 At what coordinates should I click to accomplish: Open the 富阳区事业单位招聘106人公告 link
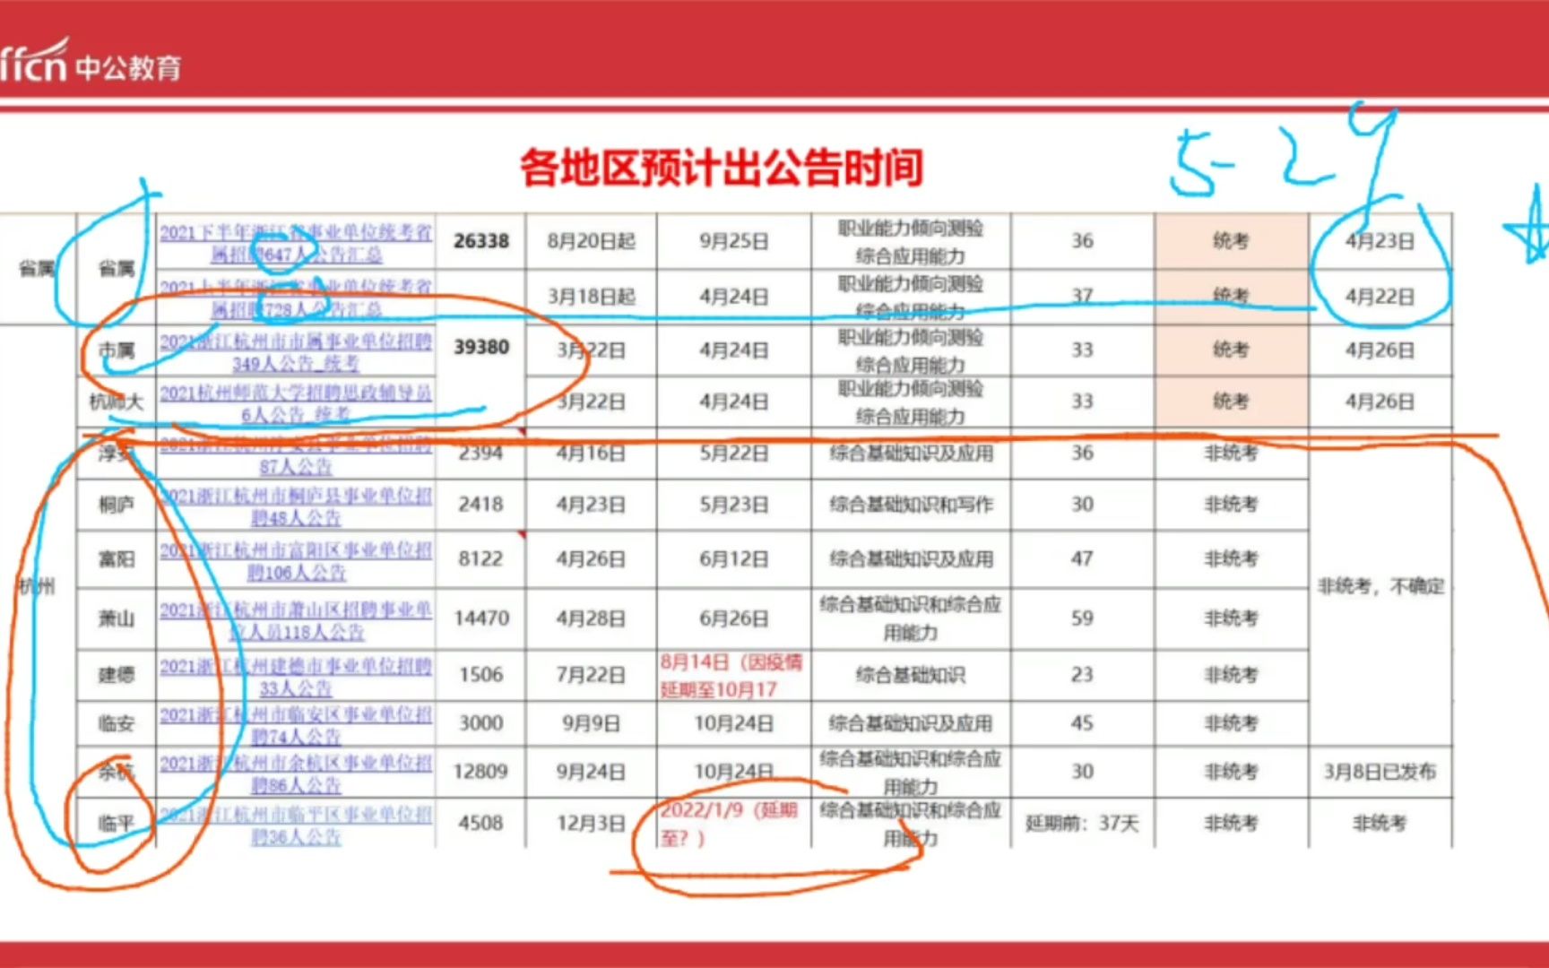(296, 561)
